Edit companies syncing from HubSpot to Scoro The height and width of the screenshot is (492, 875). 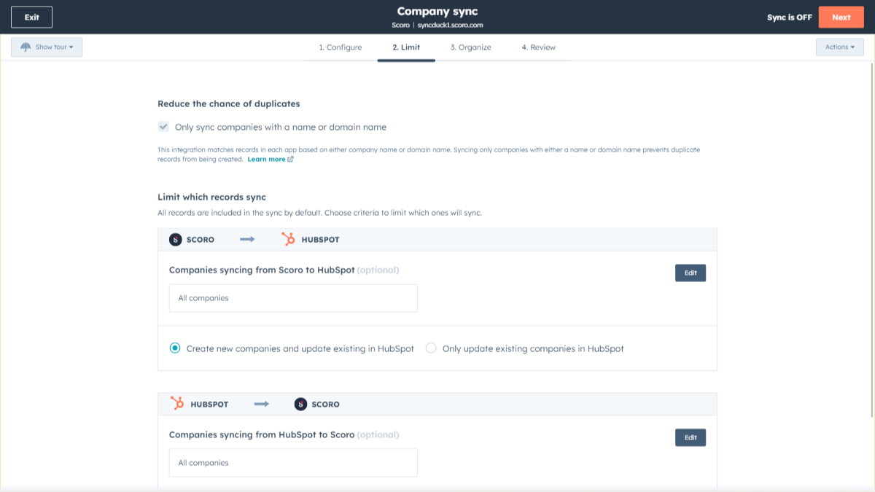click(x=691, y=437)
